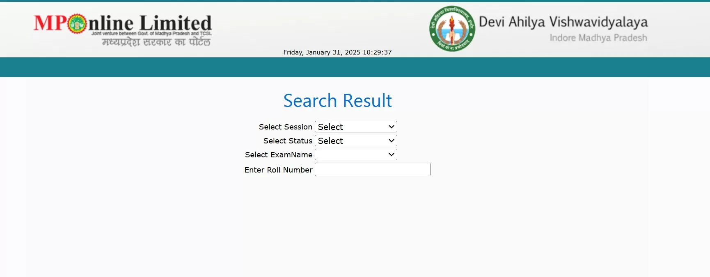Focus the Enter Roll Number field

point(372,170)
